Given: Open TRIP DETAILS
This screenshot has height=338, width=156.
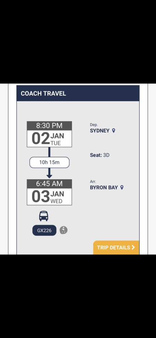Looking at the screenshot, I should point(116,248).
